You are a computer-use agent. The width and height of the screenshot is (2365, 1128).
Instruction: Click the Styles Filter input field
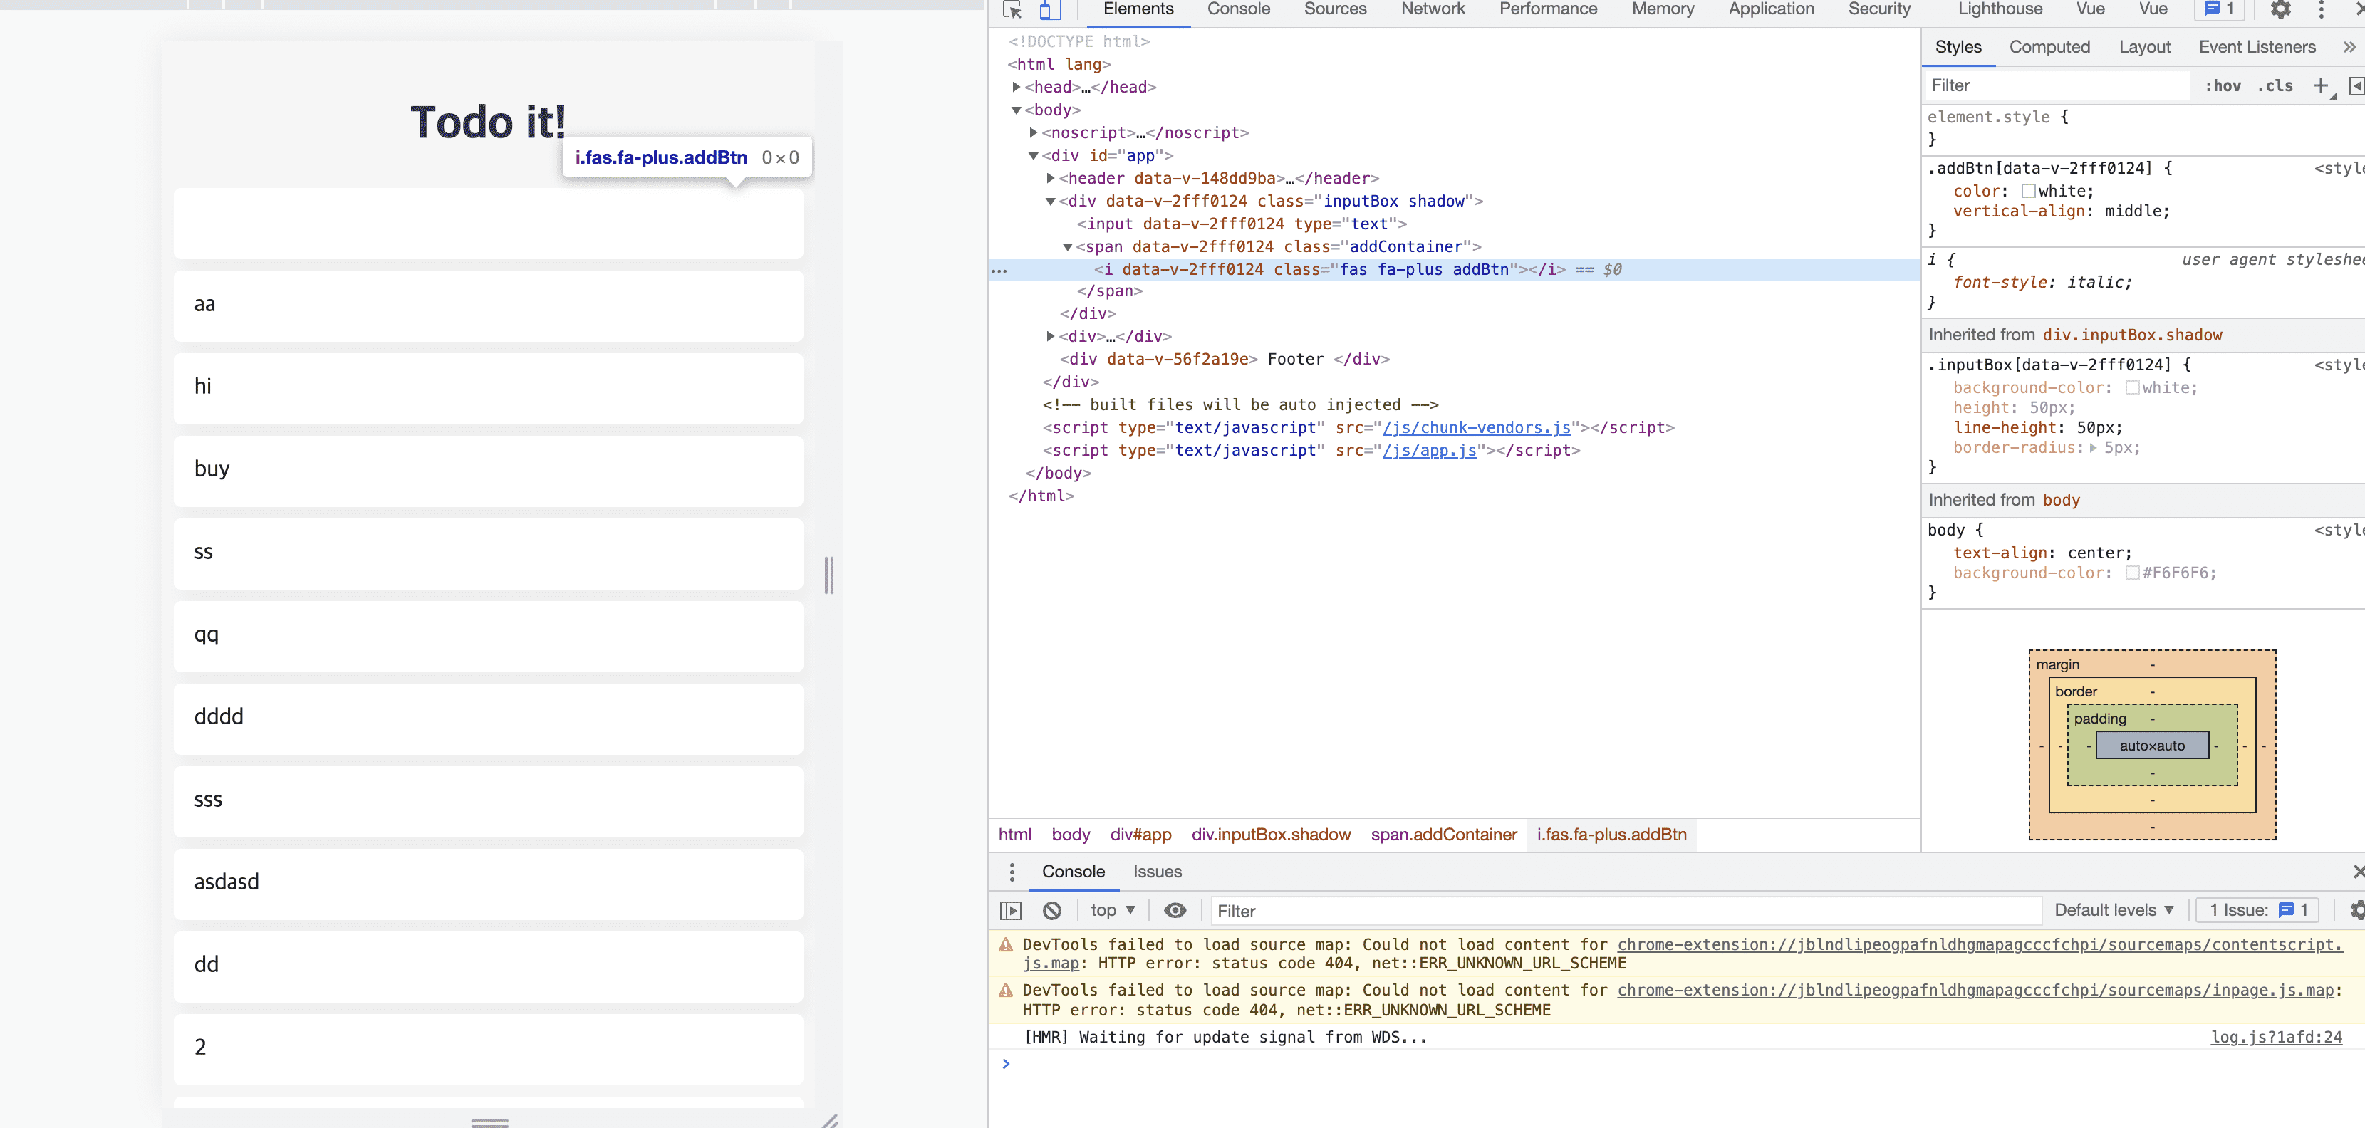coord(2057,85)
